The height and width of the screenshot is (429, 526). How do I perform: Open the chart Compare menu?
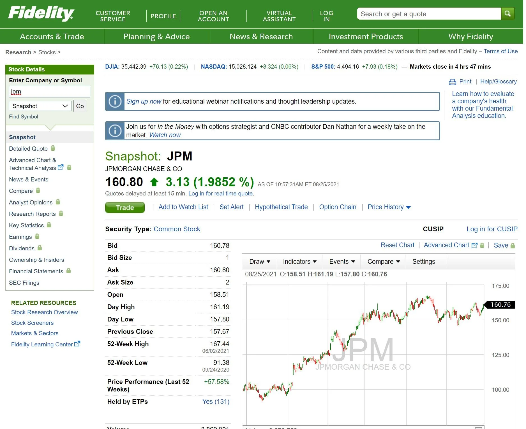[383, 262]
